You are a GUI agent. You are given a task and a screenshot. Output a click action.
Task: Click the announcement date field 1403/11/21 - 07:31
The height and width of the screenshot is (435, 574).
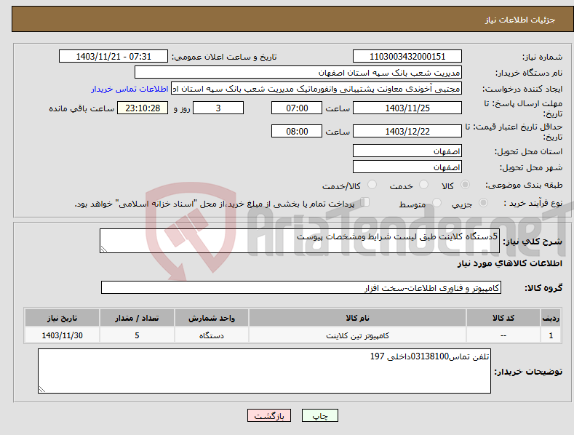click(x=113, y=57)
